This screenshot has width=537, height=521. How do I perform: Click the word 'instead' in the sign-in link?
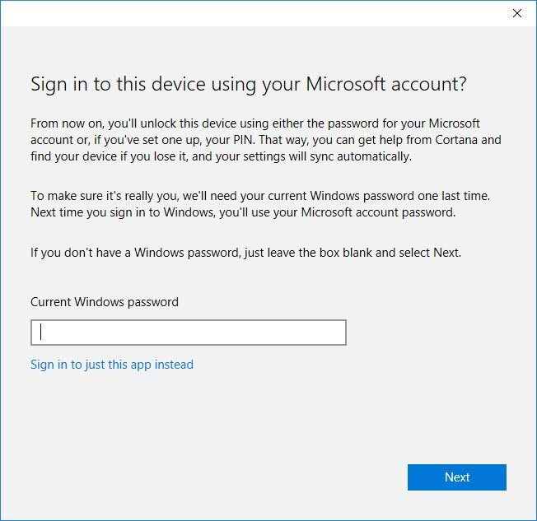[174, 365]
